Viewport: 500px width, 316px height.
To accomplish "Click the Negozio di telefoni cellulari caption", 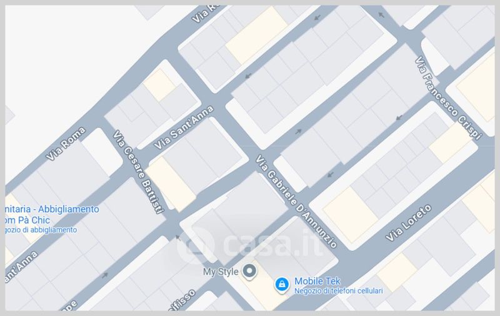I will tap(338, 291).
